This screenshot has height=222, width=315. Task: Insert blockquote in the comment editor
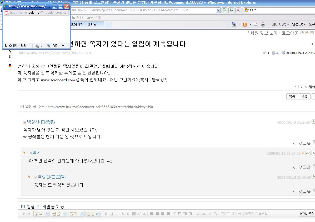point(198,214)
